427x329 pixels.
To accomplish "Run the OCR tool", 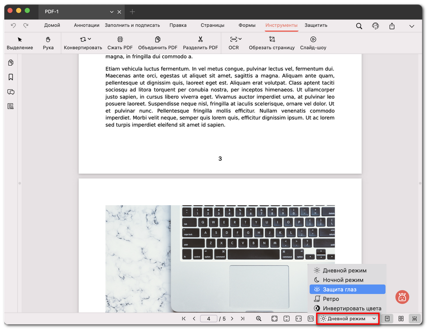I will point(234,43).
